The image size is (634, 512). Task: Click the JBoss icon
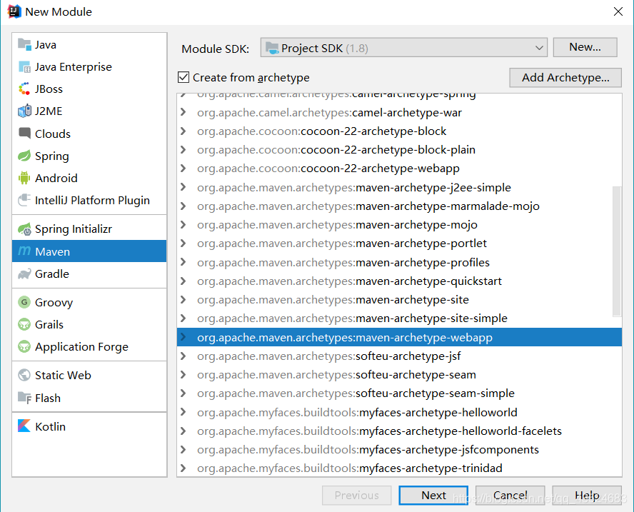tap(25, 89)
